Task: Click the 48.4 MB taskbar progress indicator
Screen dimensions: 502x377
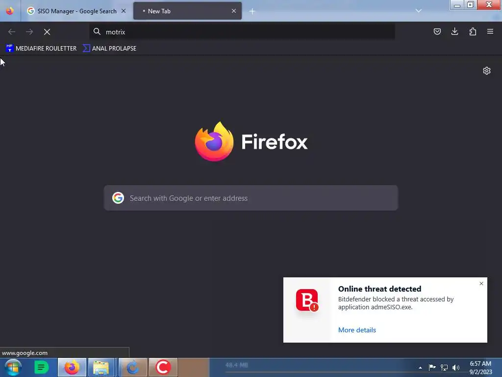Action: coord(237,365)
